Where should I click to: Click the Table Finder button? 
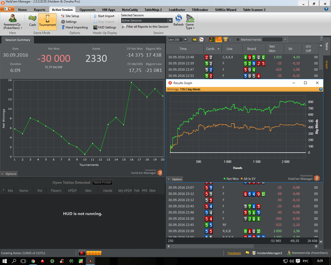(x=102, y=183)
